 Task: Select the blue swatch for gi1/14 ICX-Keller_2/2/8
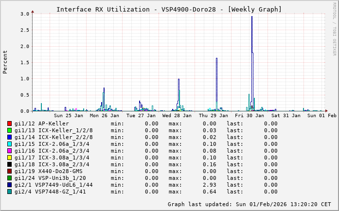pos(10,137)
